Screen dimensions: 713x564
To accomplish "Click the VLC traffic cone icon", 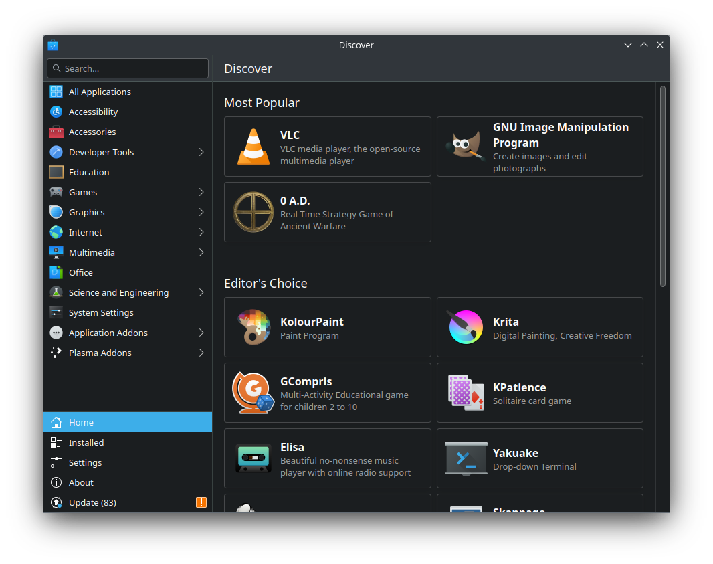I will click(253, 147).
